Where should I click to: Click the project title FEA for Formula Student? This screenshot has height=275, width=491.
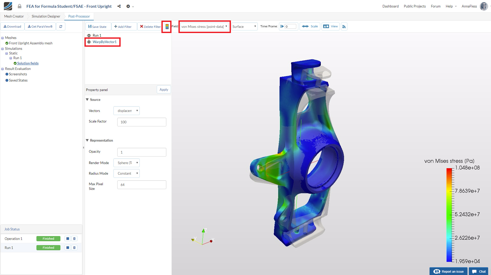click(x=69, y=6)
